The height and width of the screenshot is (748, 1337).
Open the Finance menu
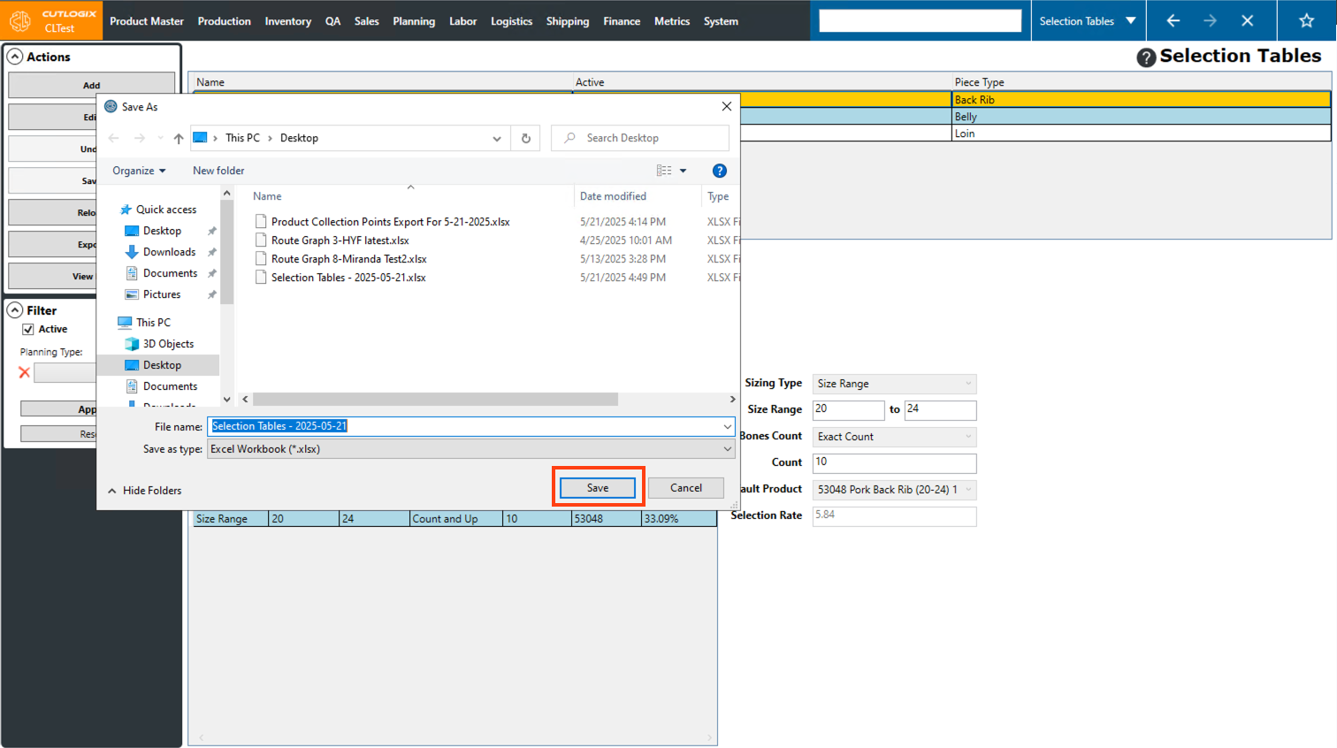tap(621, 21)
